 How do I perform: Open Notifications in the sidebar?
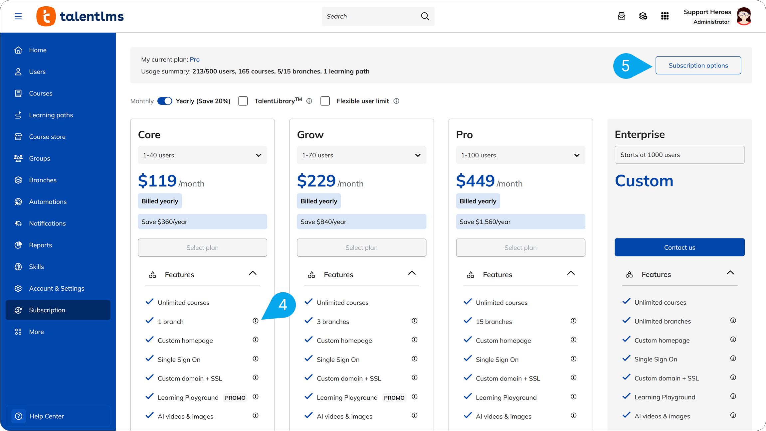pyautogui.click(x=58, y=223)
